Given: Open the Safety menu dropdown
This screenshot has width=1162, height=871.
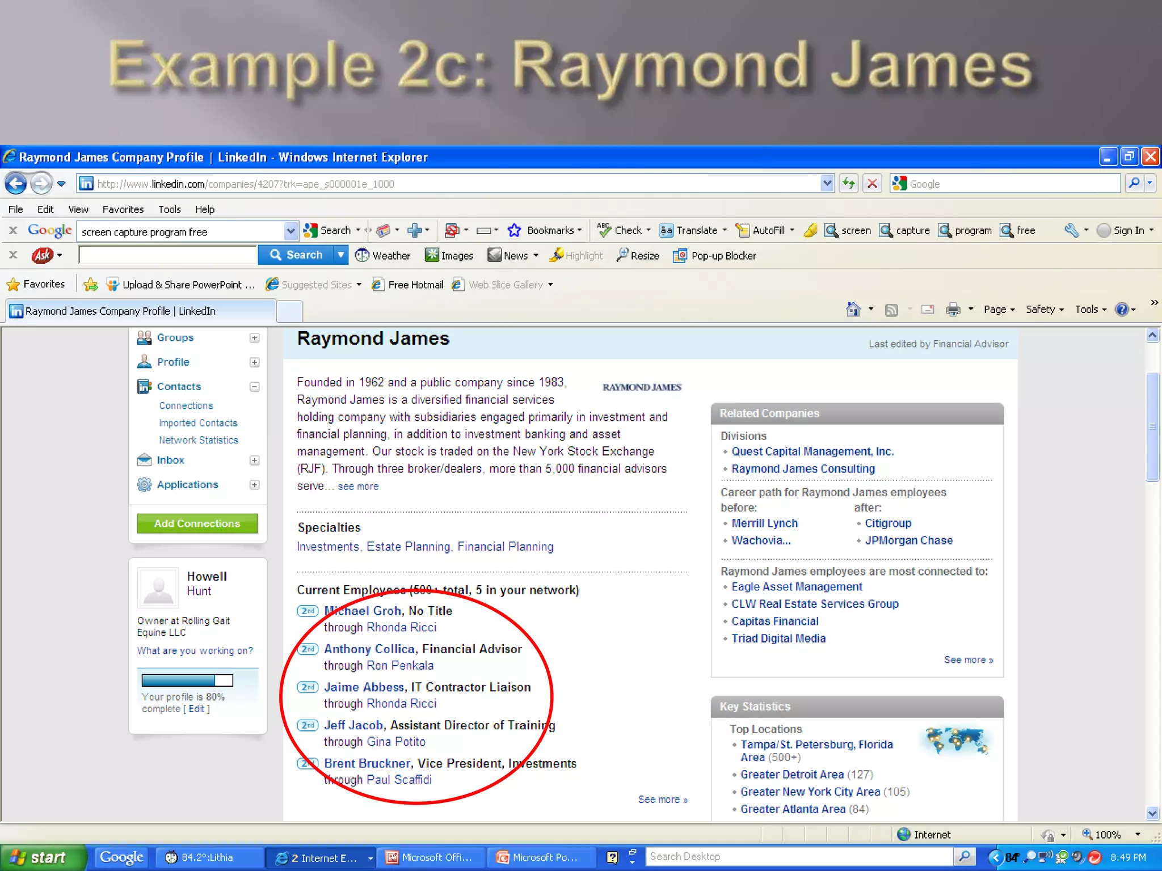Looking at the screenshot, I should click(x=1045, y=309).
